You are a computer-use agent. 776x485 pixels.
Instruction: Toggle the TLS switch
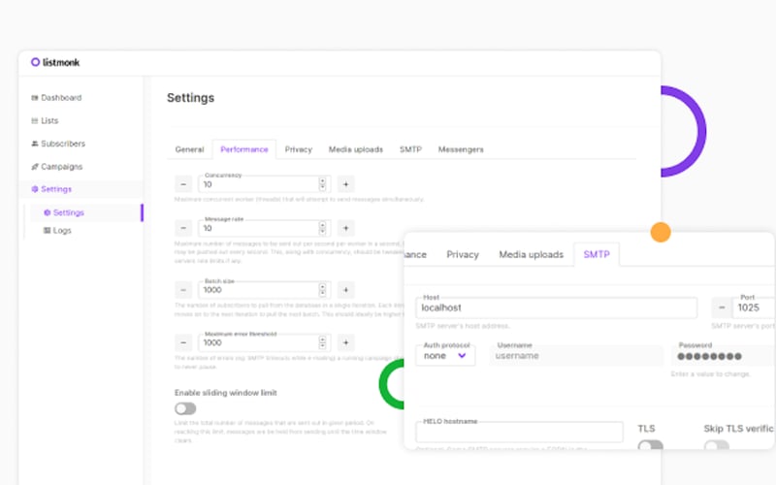(650, 445)
